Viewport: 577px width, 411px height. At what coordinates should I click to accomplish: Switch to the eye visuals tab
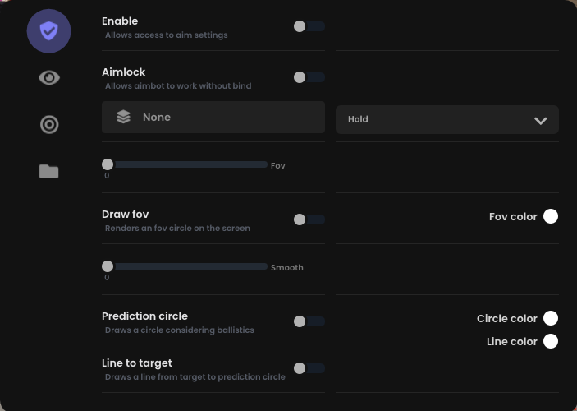[x=49, y=77]
